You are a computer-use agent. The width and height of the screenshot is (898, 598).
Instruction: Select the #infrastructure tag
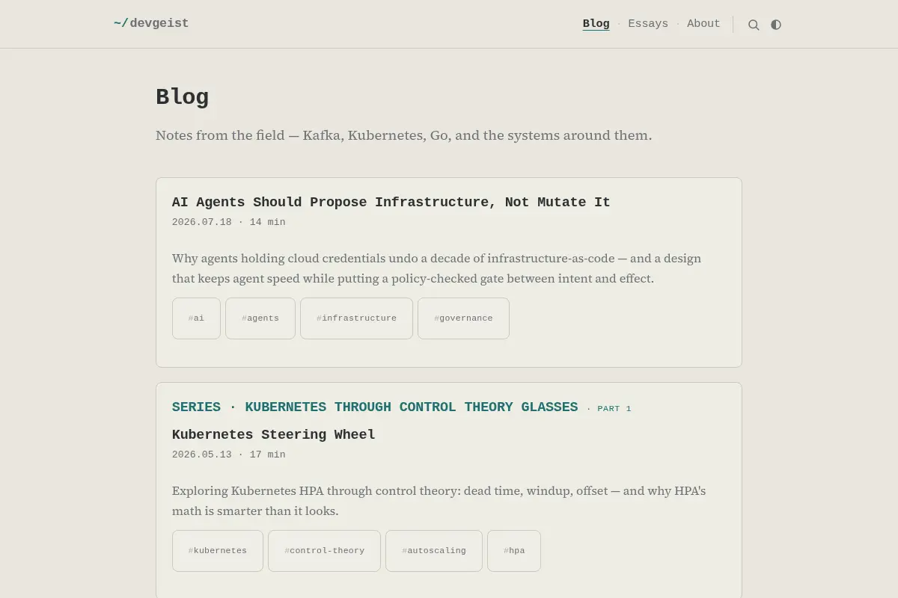point(356,318)
